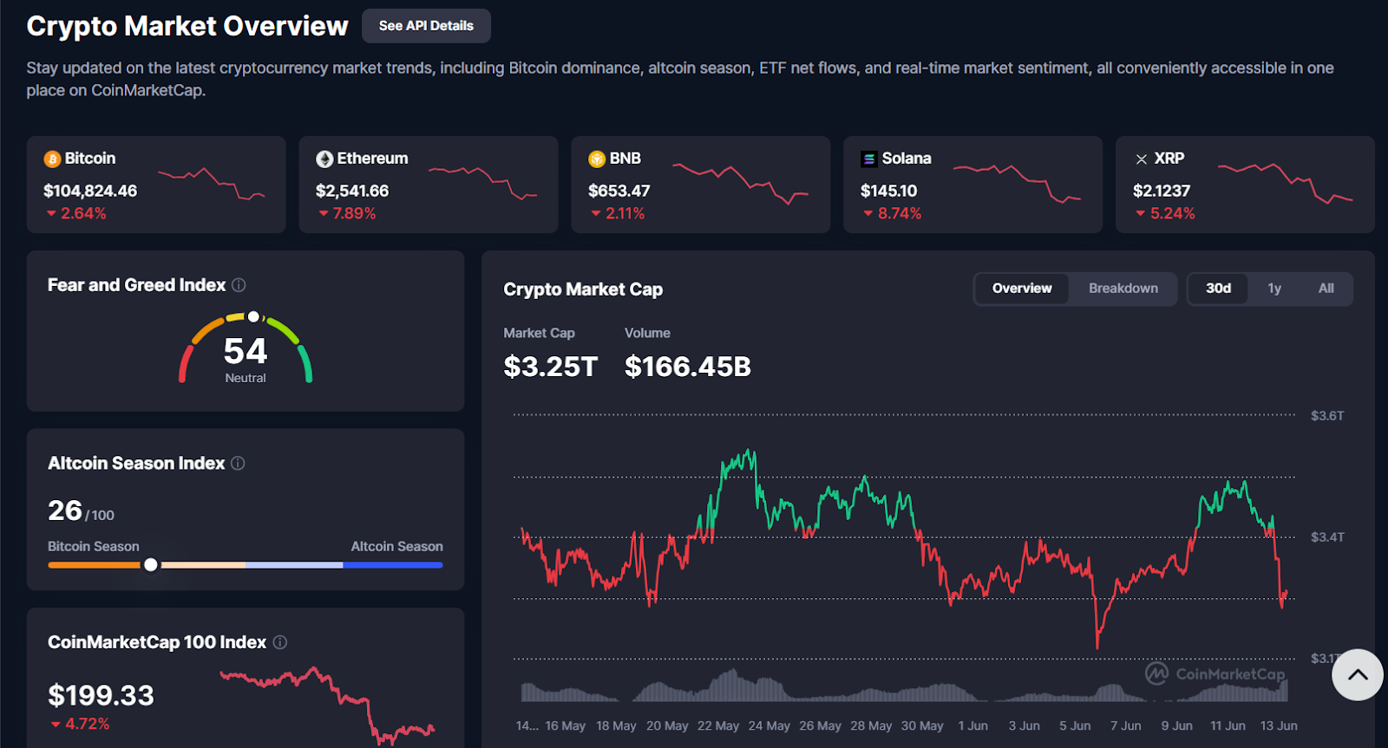Click the Solana price $145.10
The height and width of the screenshot is (748, 1388).
click(x=889, y=191)
